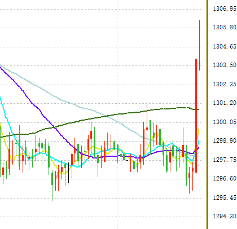The width and height of the screenshot is (237, 229).
Task: Click the 1303.50 price axis label
Action: 225,65
